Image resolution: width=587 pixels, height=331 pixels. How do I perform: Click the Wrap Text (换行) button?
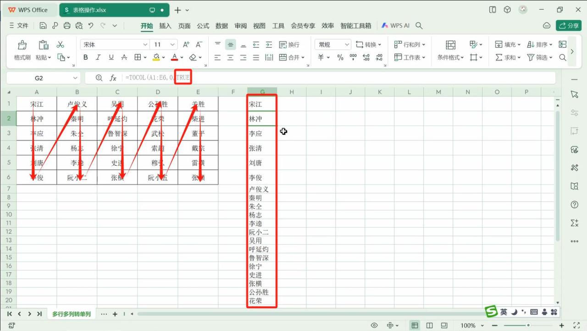point(289,45)
